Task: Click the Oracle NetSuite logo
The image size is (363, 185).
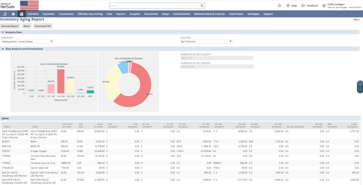Action: 8,5
